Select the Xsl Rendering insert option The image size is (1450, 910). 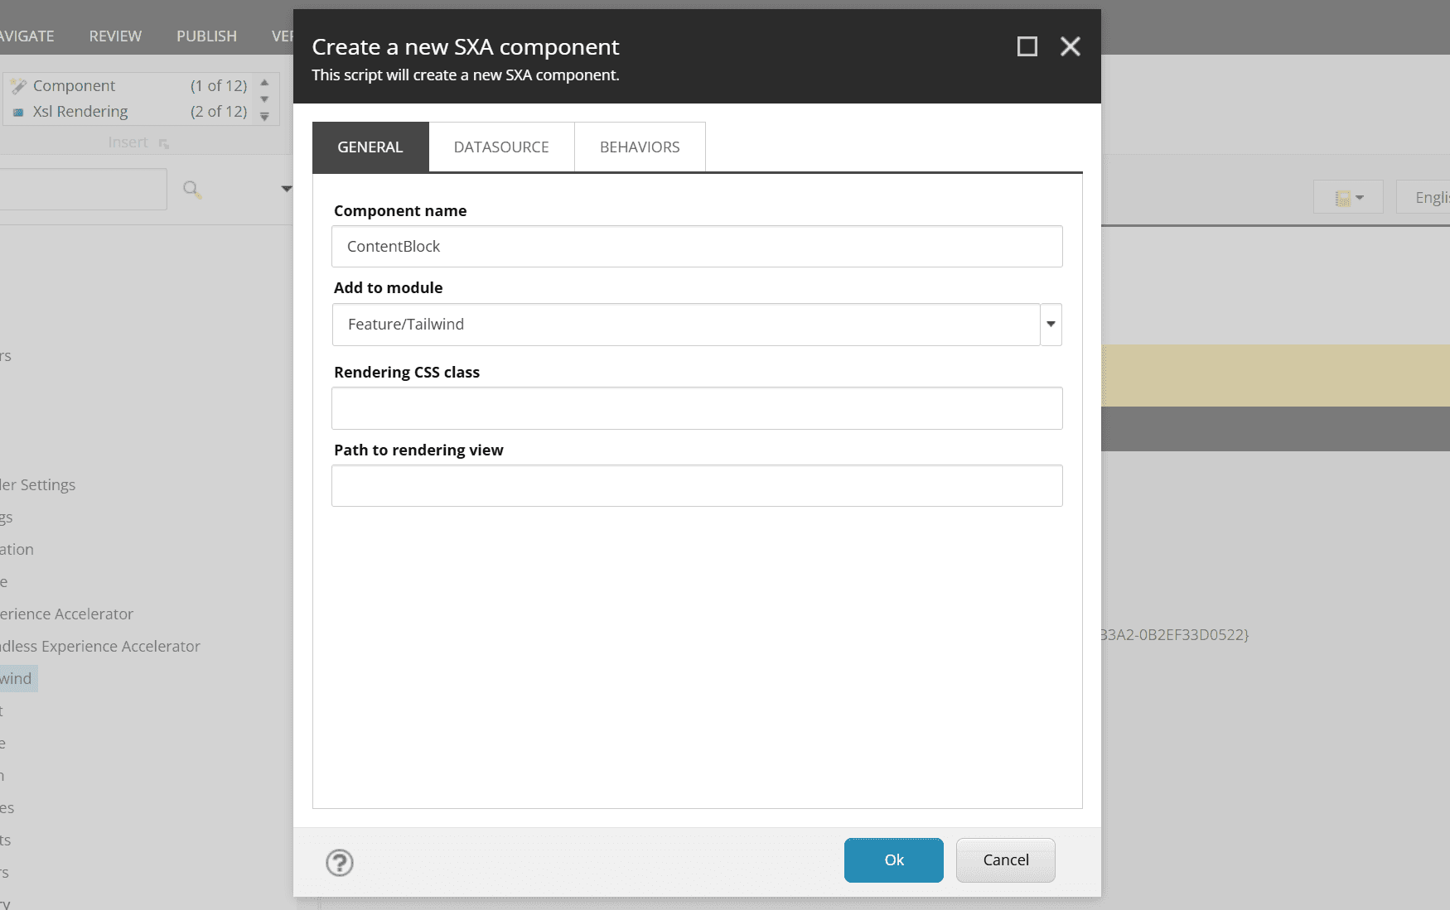80,112
